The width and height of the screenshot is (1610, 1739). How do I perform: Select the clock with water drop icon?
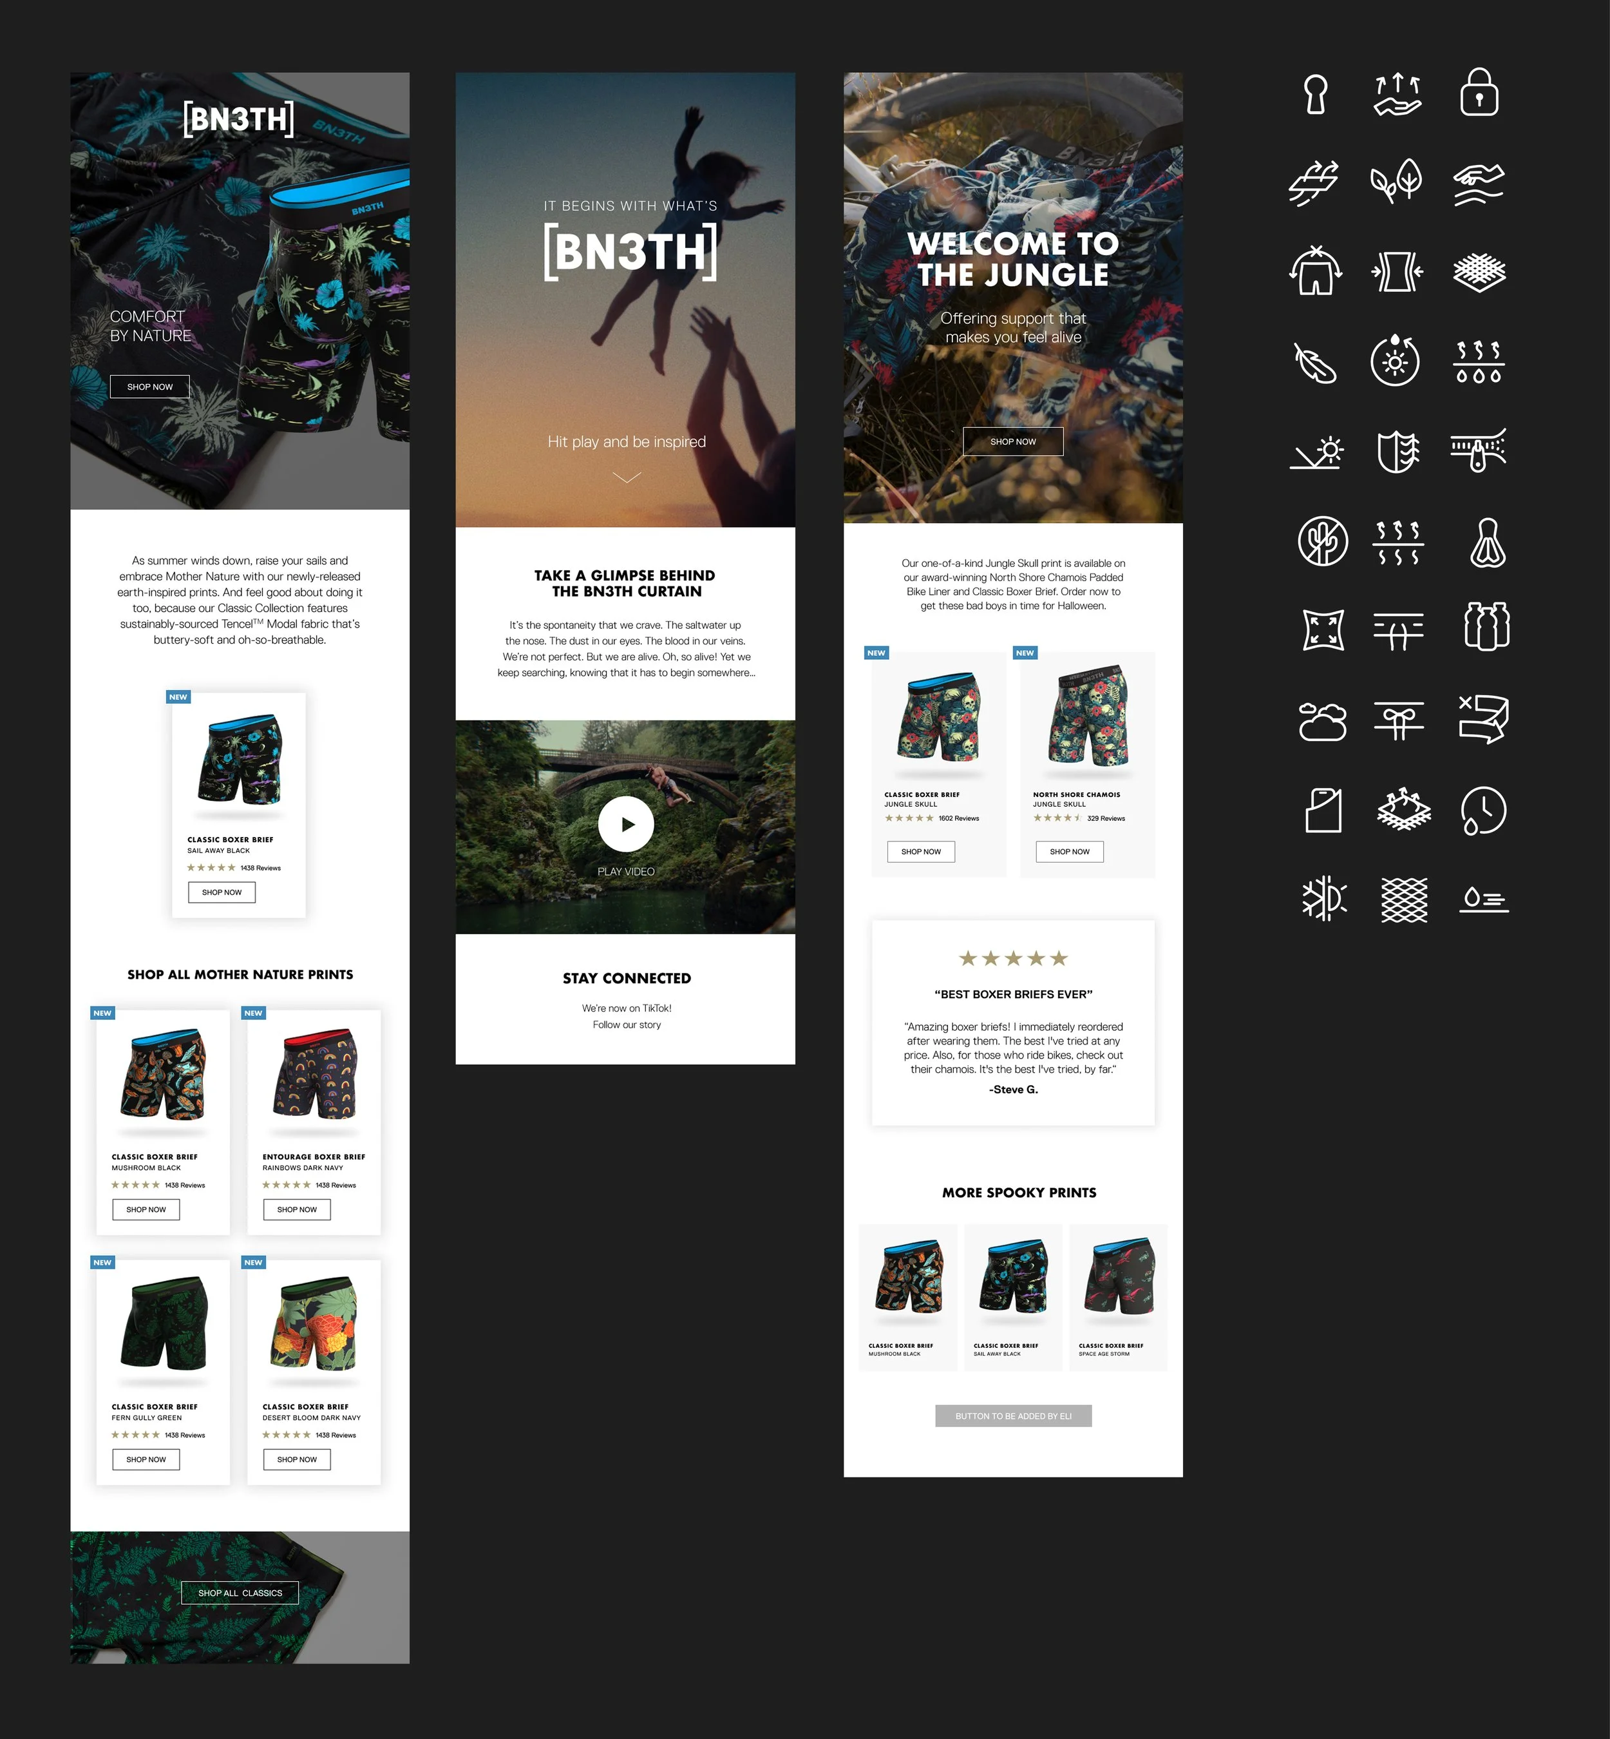pos(1482,811)
